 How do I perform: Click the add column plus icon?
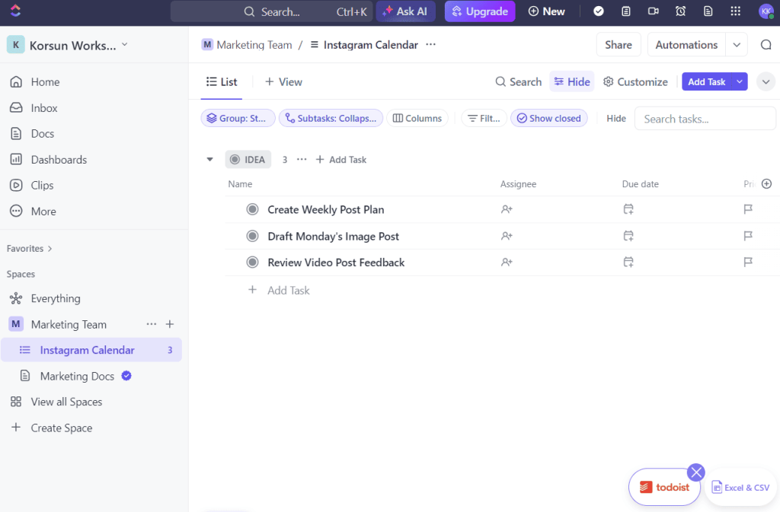coord(766,184)
